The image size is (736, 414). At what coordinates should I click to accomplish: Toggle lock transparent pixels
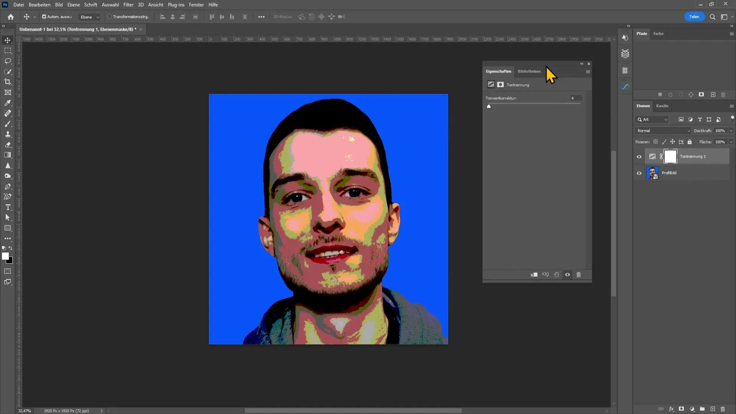(656, 142)
